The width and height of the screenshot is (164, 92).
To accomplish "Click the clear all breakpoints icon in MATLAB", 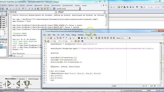I will click(x=99, y=38).
